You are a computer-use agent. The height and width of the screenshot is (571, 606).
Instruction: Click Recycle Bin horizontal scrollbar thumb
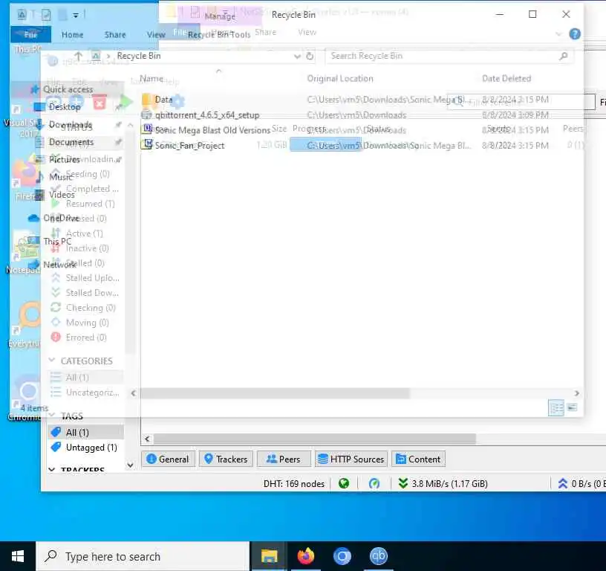point(274,393)
